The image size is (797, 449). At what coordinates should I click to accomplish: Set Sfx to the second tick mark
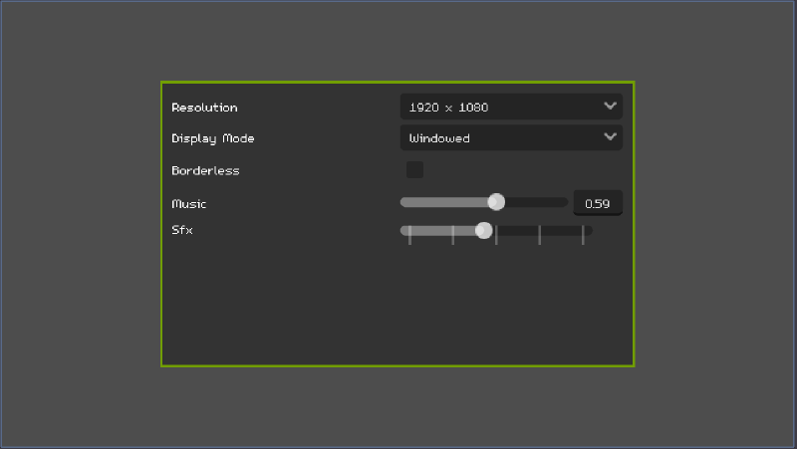pyautogui.click(x=452, y=234)
